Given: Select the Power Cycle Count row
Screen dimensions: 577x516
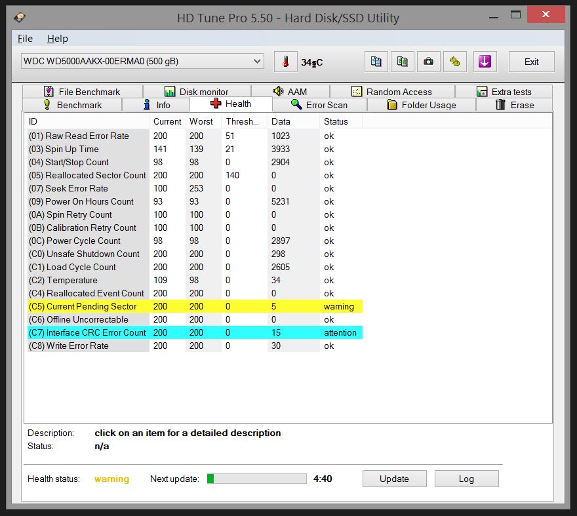Looking at the screenshot, I should tap(195, 241).
